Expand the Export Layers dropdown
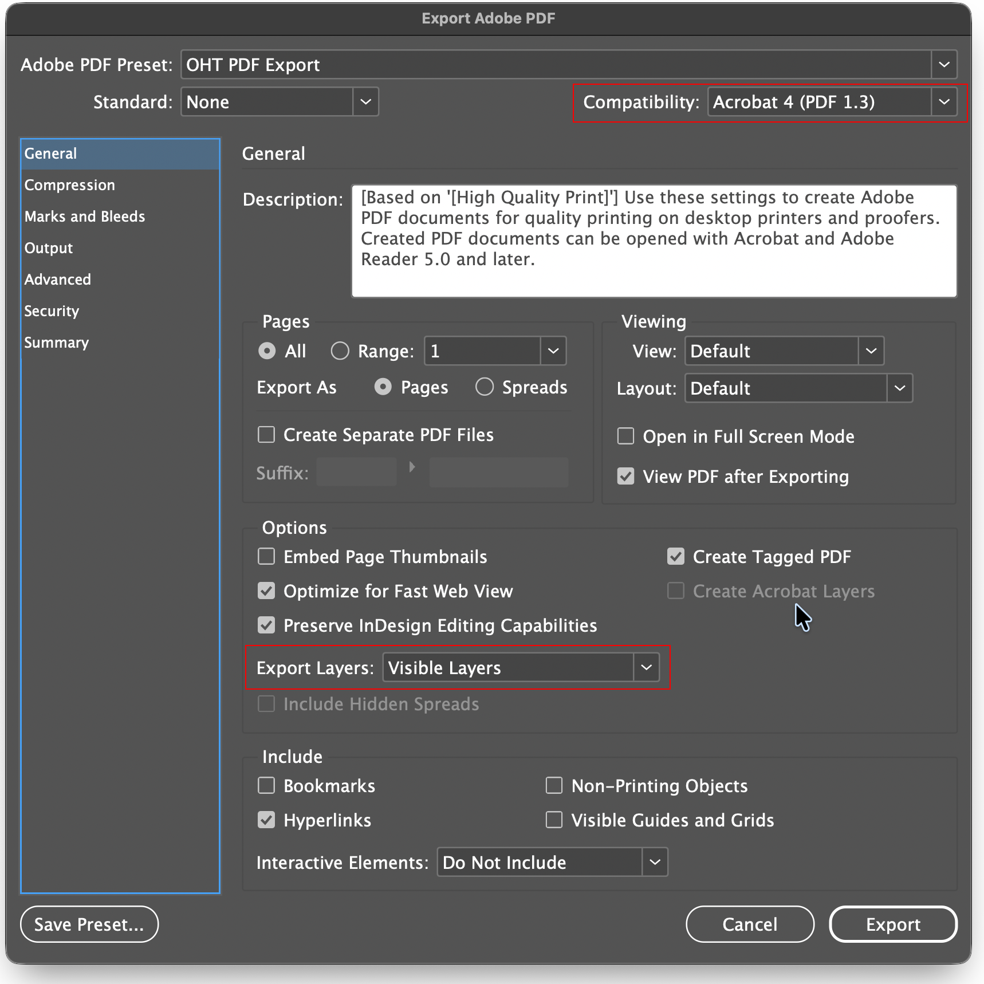Viewport: 984px width, 984px height. (x=646, y=668)
